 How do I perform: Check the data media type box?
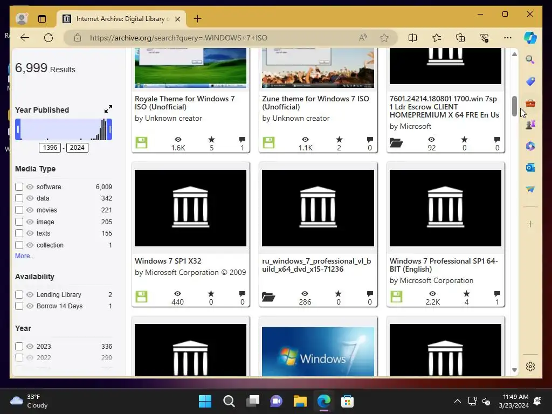click(19, 198)
